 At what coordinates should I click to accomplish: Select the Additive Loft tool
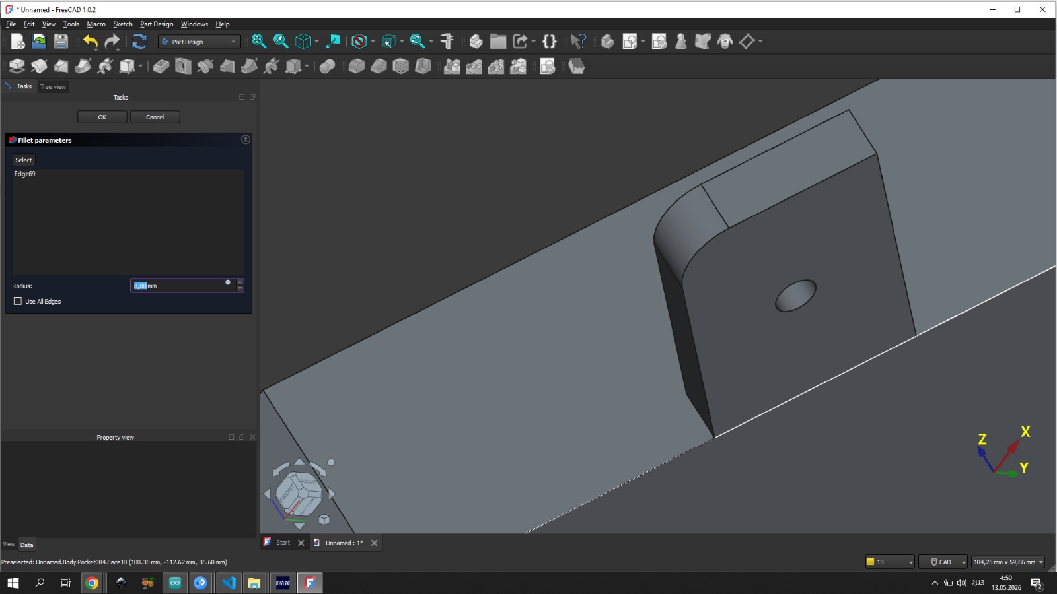coord(61,66)
